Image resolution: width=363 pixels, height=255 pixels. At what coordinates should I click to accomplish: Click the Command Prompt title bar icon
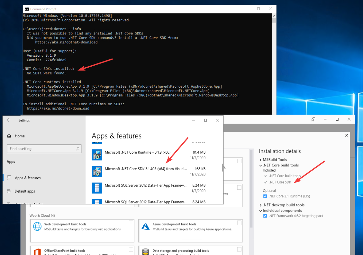pyautogui.click(x=27, y=9)
